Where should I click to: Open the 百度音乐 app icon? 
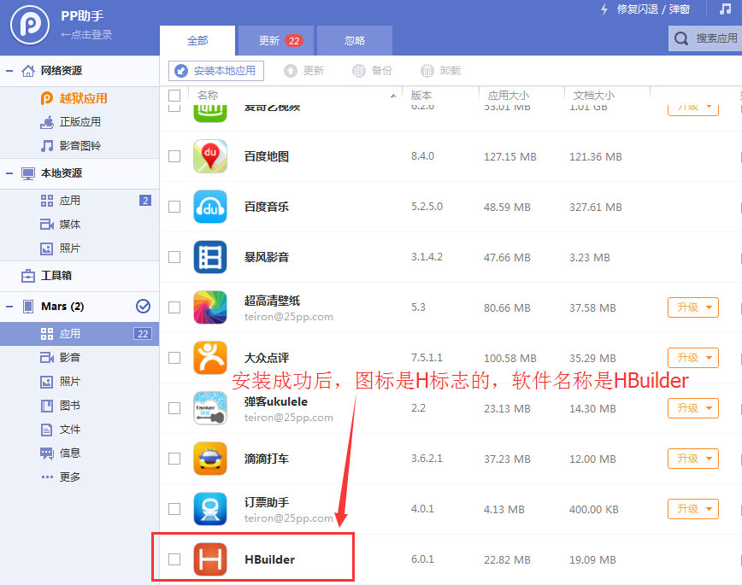[210, 207]
